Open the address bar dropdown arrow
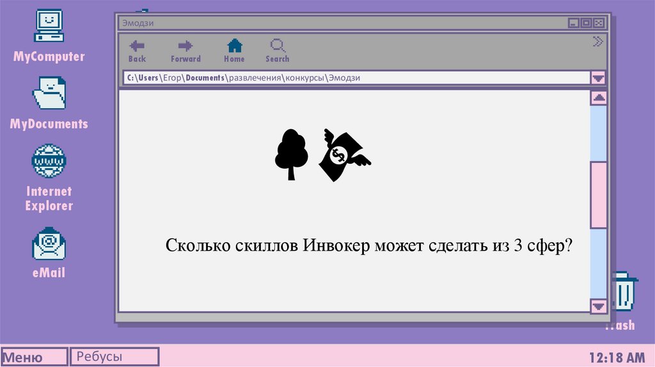Image resolution: width=655 pixels, height=367 pixels. pyautogui.click(x=598, y=77)
